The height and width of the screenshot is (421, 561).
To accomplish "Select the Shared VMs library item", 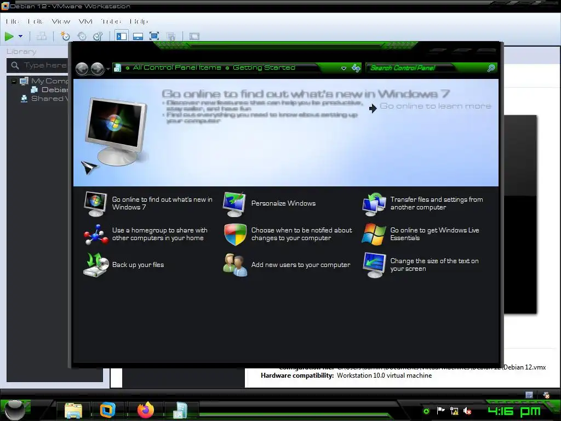I will pyautogui.click(x=44, y=99).
